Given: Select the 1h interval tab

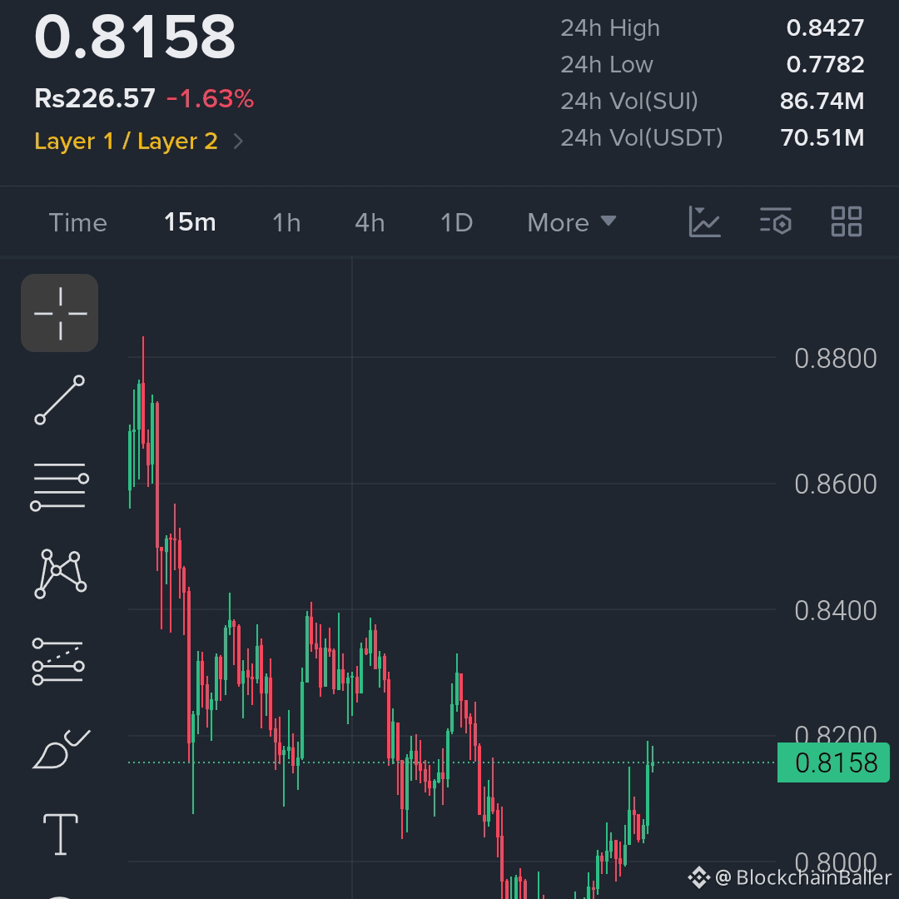Looking at the screenshot, I should click(x=286, y=222).
